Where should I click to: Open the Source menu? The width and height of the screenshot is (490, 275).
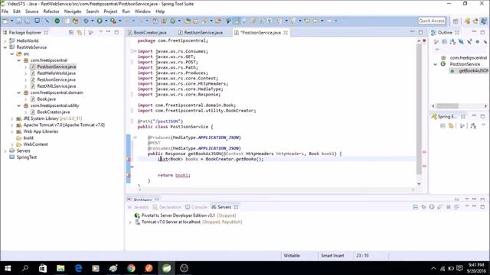point(31,11)
